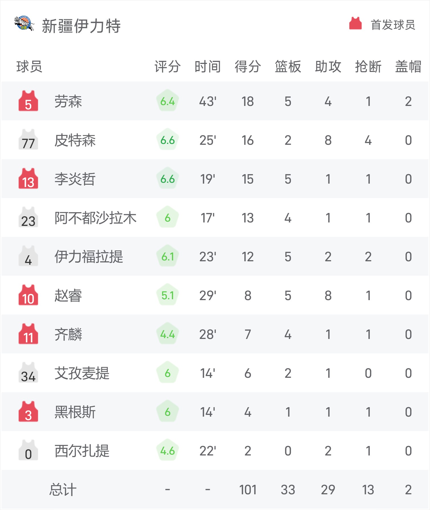This screenshot has height=510, width=430.
Task: Click the red jersey icon numbered 5
Action: coord(28,101)
